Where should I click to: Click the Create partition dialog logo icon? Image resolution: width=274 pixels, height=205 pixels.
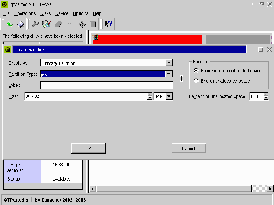(x=8, y=50)
